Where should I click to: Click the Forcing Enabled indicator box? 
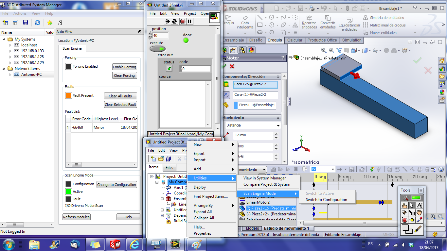68,66
